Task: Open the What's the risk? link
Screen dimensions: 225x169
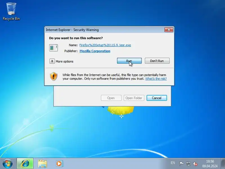Action: pyautogui.click(x=156, y=79)
